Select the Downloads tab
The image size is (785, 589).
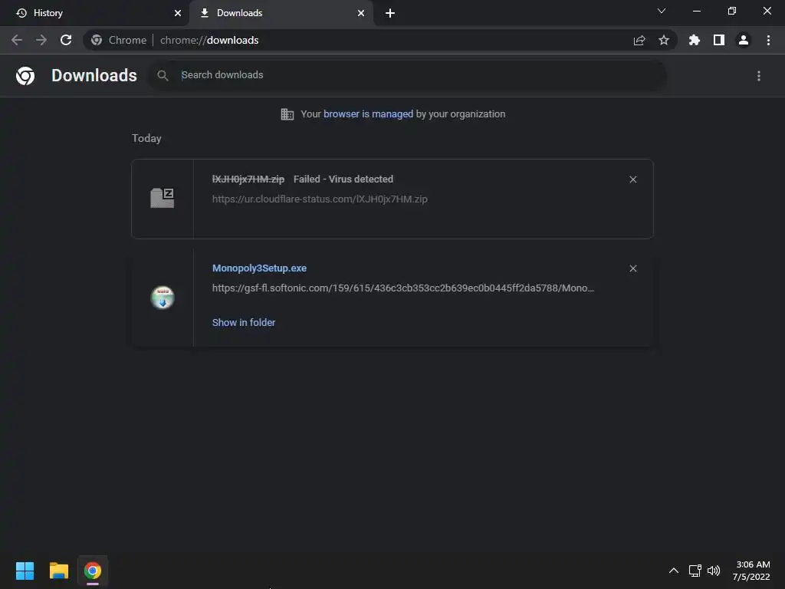pos(281,13)
